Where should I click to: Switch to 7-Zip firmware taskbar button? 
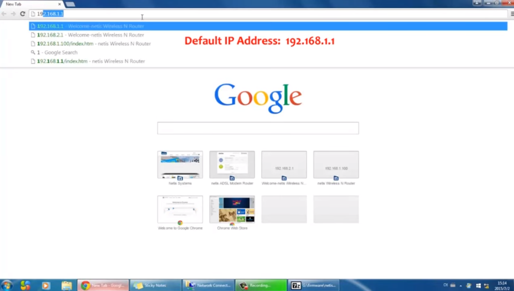pos(314,285)
